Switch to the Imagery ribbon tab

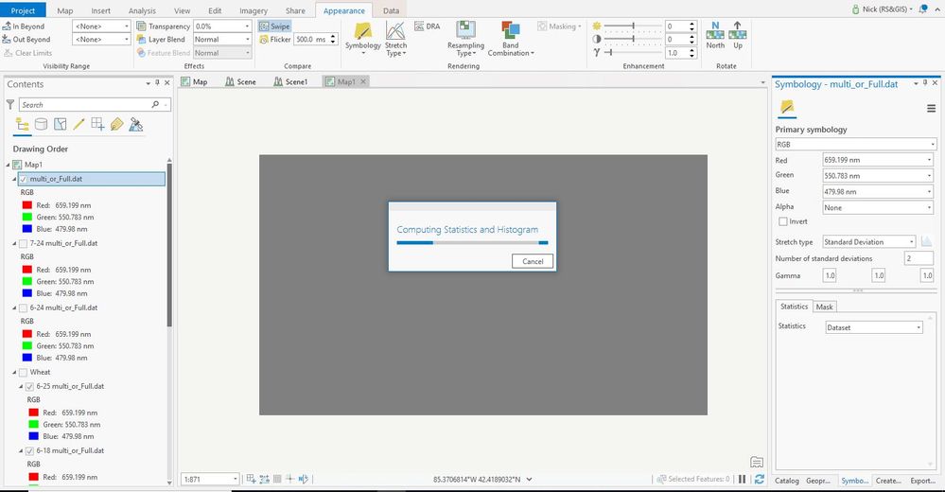(x=254, y=10)
